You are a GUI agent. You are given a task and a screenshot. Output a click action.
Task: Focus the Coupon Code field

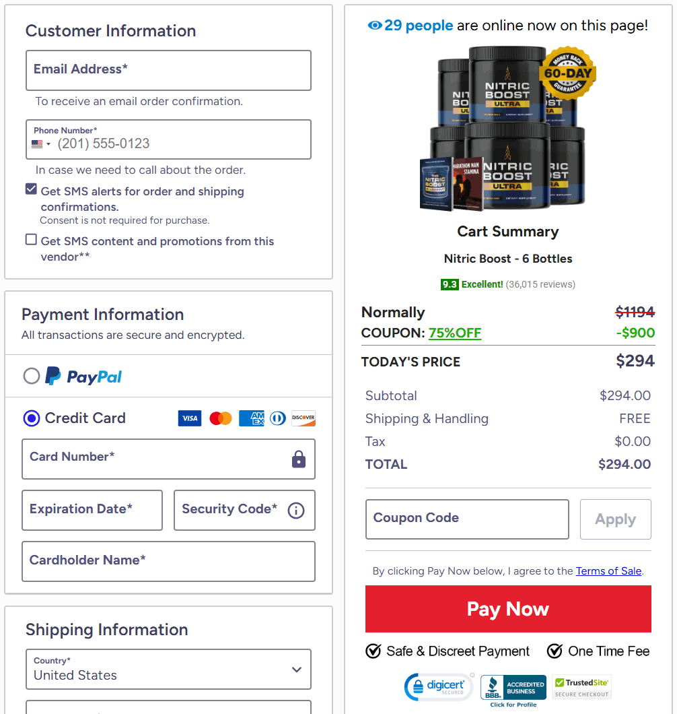pyautogui.click(x=467, y=519)
